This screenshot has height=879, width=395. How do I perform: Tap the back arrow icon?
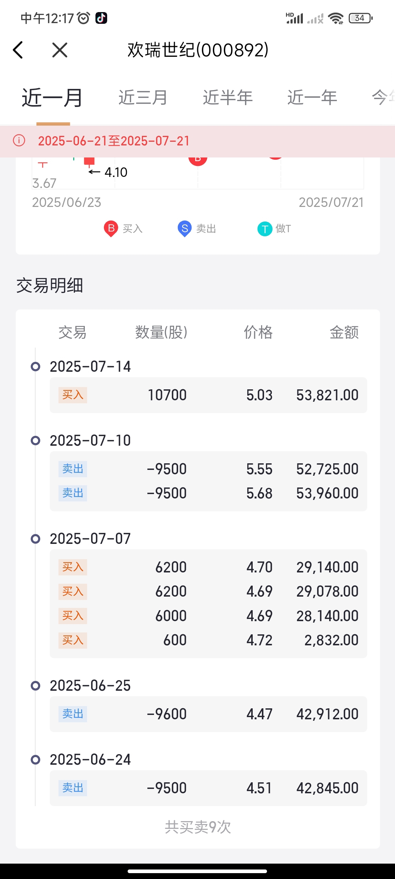[18, 50]
